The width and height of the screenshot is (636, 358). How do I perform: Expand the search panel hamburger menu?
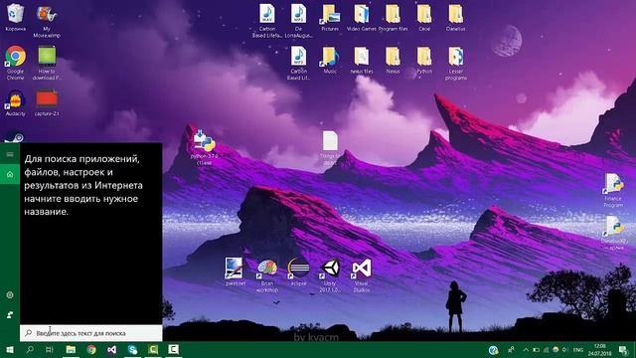tap(10, 154)
